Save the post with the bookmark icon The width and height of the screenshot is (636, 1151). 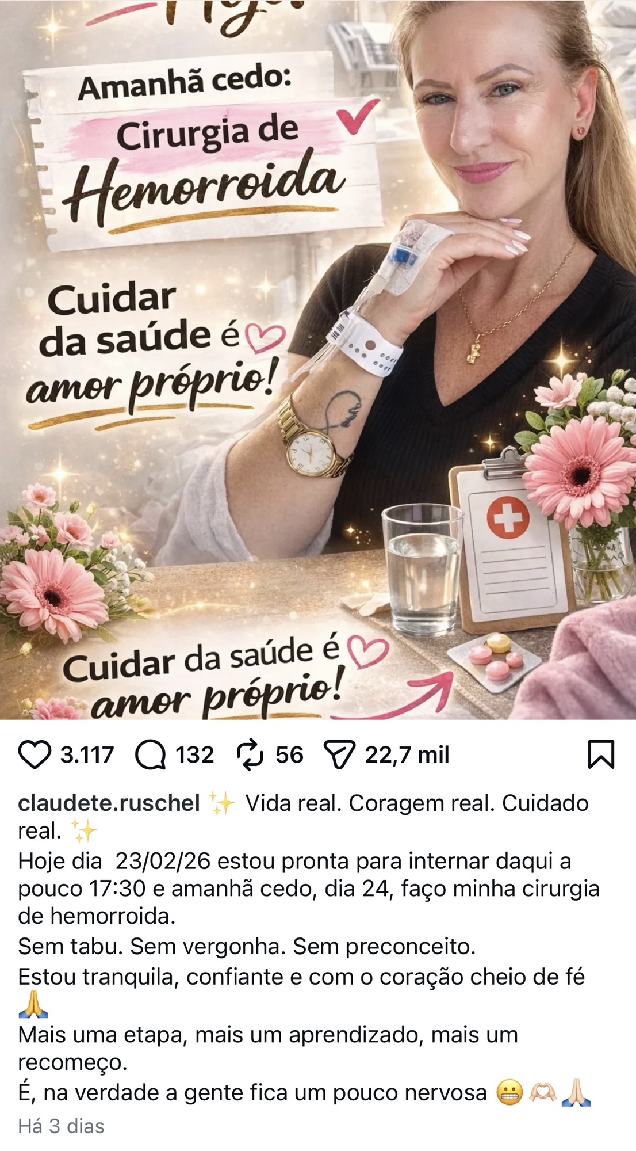pos(601,755)
